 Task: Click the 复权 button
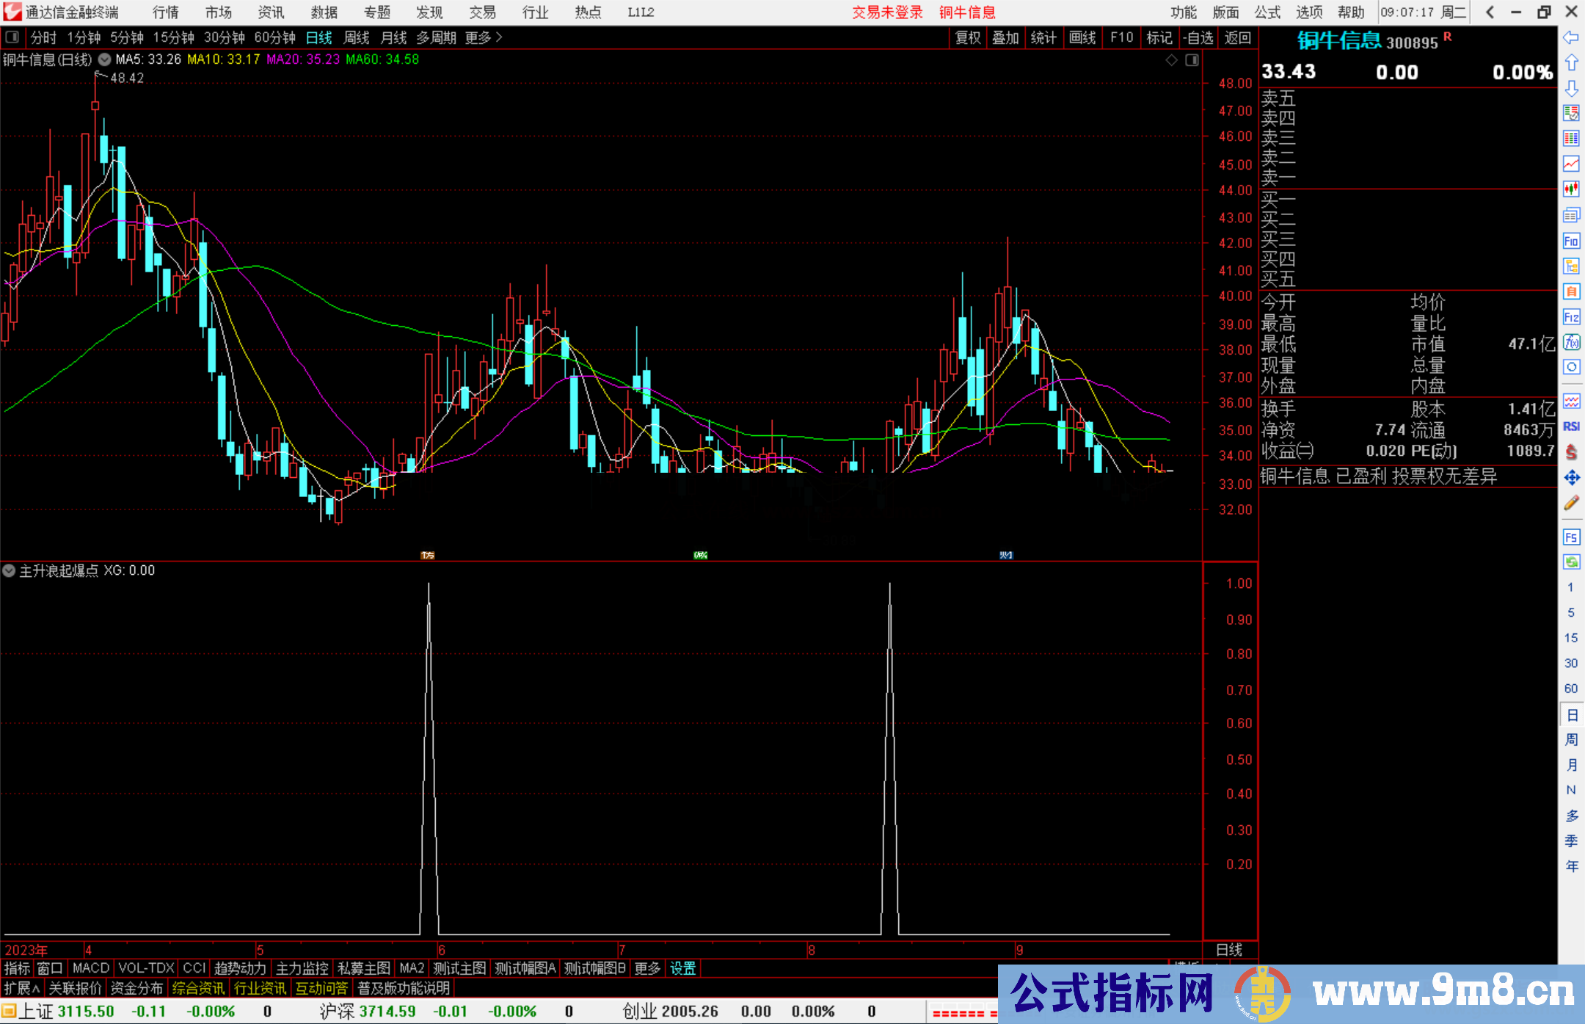[x=968, y=37]
